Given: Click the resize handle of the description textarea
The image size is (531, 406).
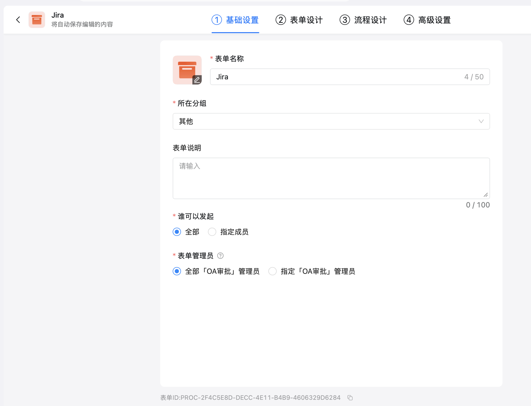Looking at the screenshot, I should tap(486, 195).
